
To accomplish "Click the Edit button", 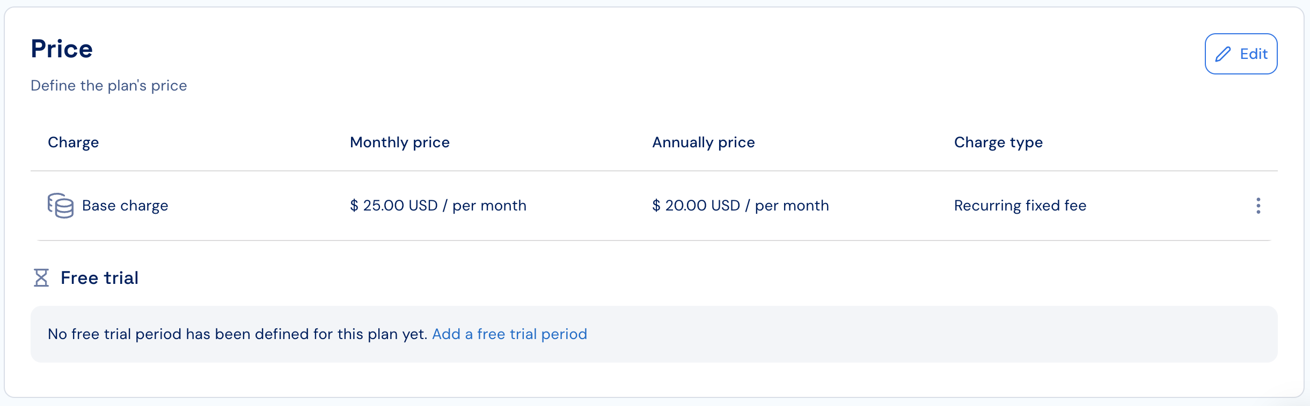I will (x=1241, y=54).
